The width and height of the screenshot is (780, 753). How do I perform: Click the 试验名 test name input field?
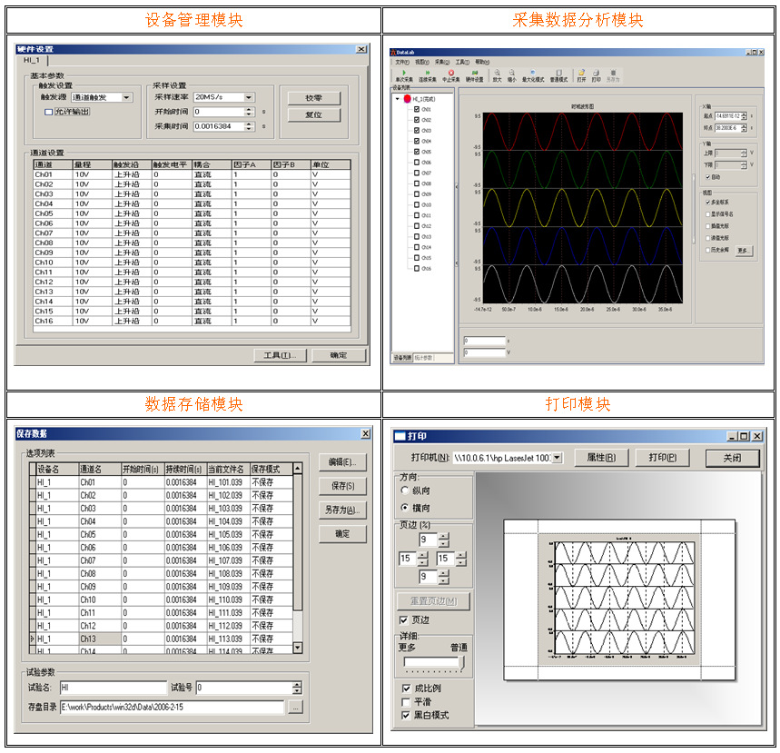coord(114,688)
